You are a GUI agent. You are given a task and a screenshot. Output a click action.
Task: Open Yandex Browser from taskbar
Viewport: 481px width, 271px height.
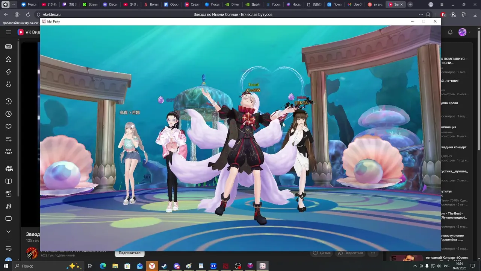[152, 266]
